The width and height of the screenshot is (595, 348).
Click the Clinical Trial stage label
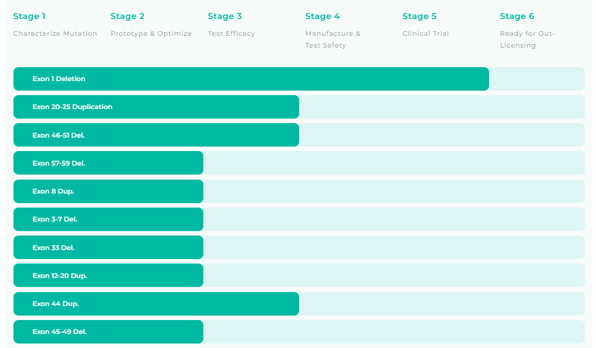(x=425, y=34)
